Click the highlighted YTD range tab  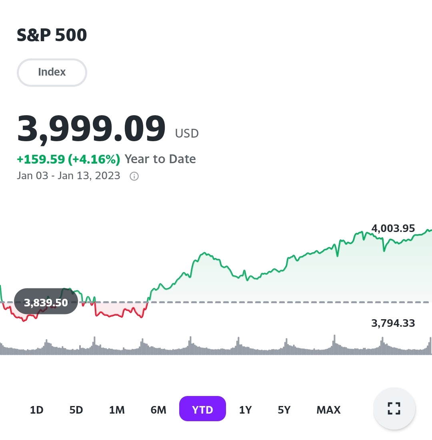coord(202,409)
